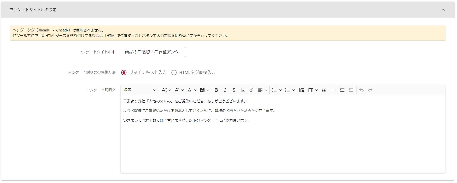The width and height of the screenshot is (457, 183).
Task: Underline the selected text
Action: tap(243, 90)
